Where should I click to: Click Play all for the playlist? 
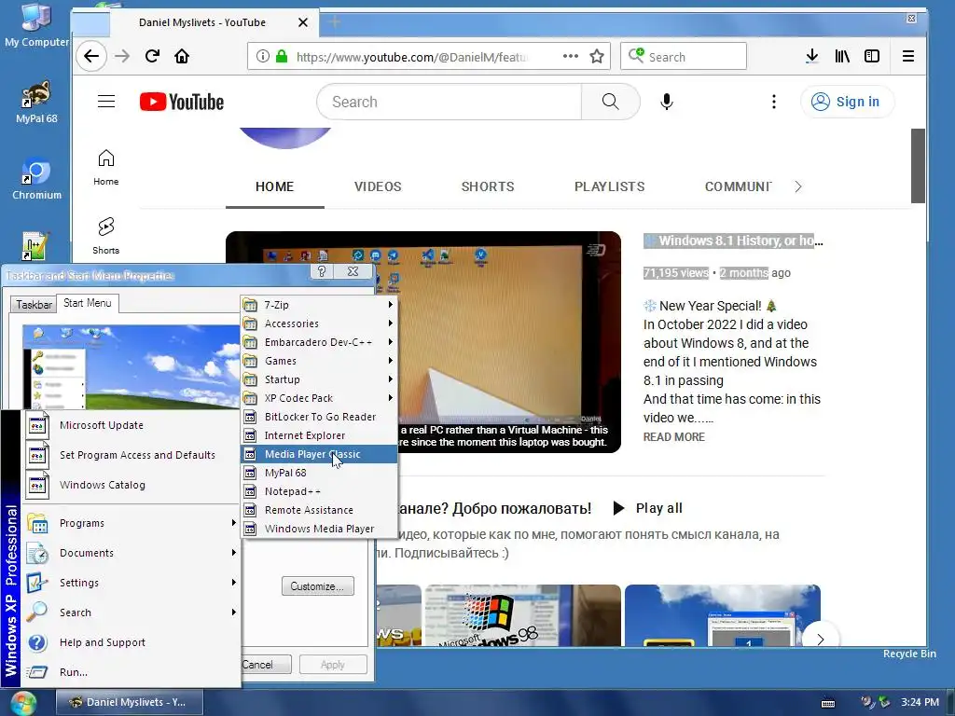pos(647,508)
